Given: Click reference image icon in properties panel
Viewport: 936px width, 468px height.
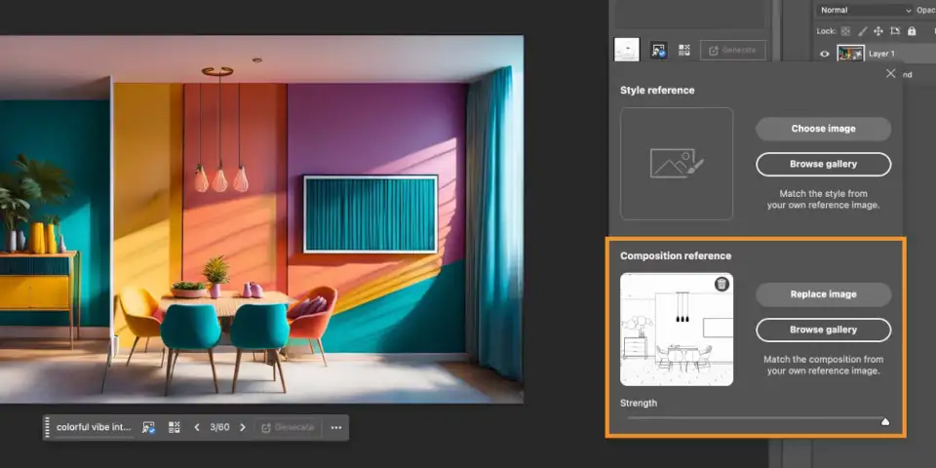Looking at the screenshot, I should 659,50.
